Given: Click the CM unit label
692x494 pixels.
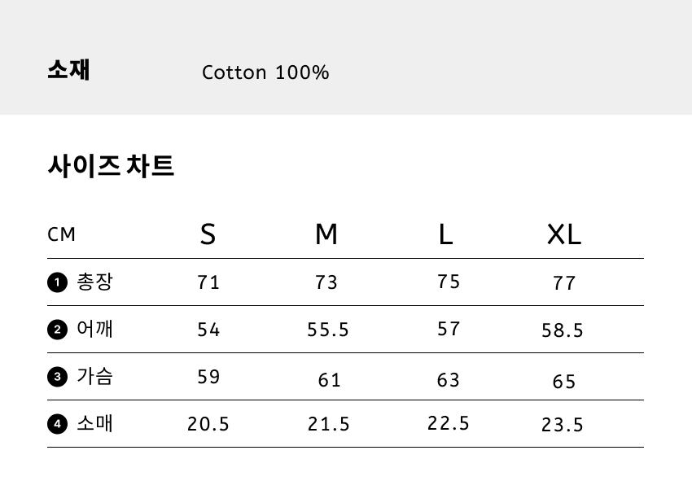Looking at the screenshot, I should [x=61, y=235].
